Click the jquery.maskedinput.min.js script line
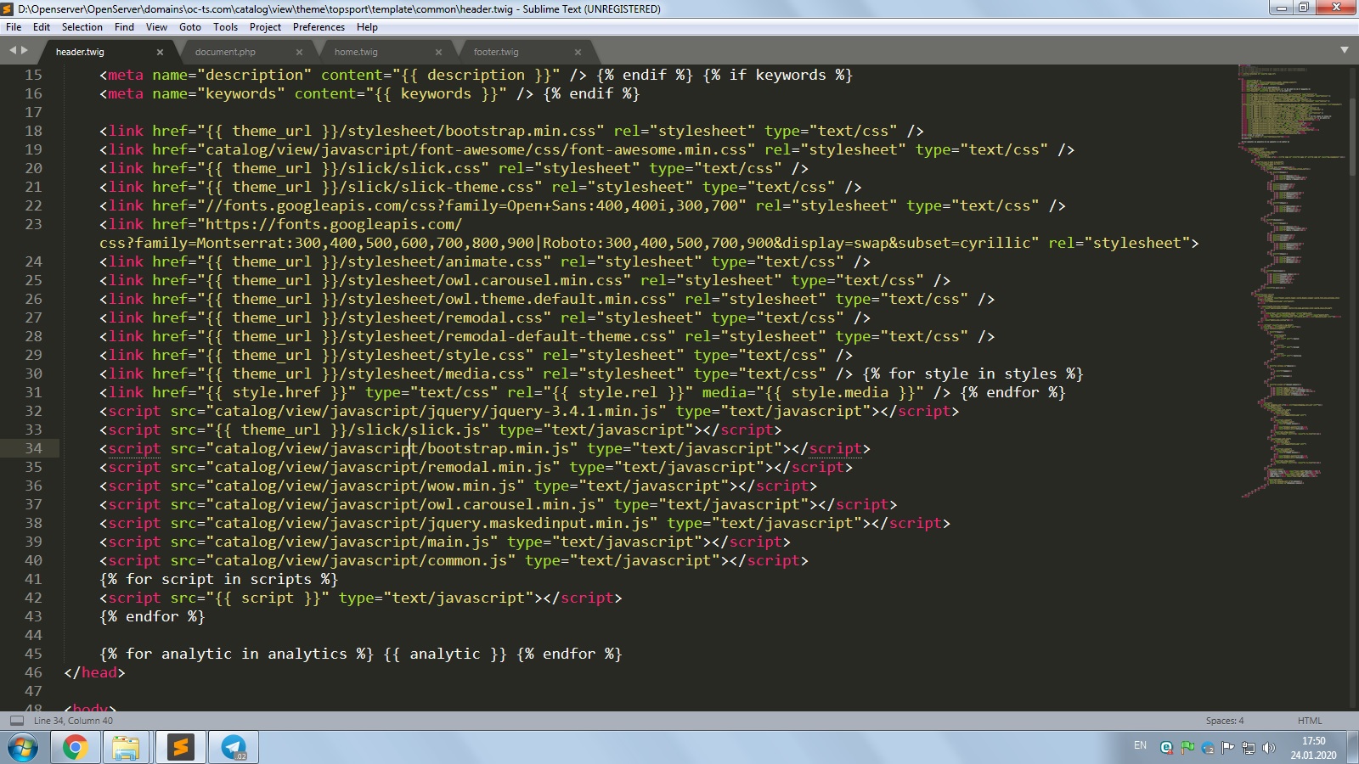Screen dimensions: 1359x764 525,523
